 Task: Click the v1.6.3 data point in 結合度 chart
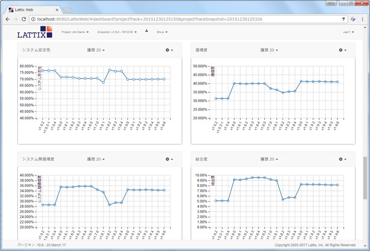coord(252,178)
